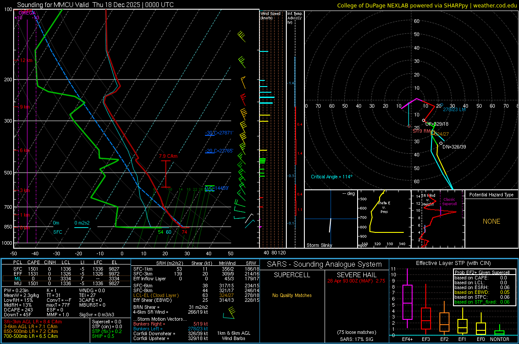Screen dimensions: 519x344
Task: Click the Supercell = 0.0 composite value
Action: click(106, 322)
